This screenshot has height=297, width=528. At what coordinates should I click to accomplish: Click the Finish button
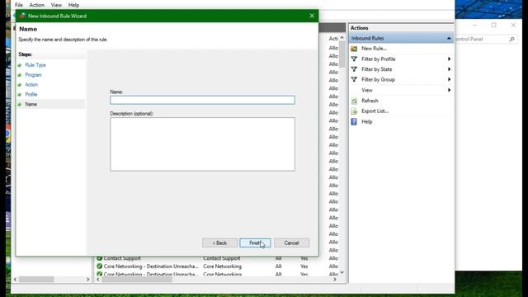[255, 243]
